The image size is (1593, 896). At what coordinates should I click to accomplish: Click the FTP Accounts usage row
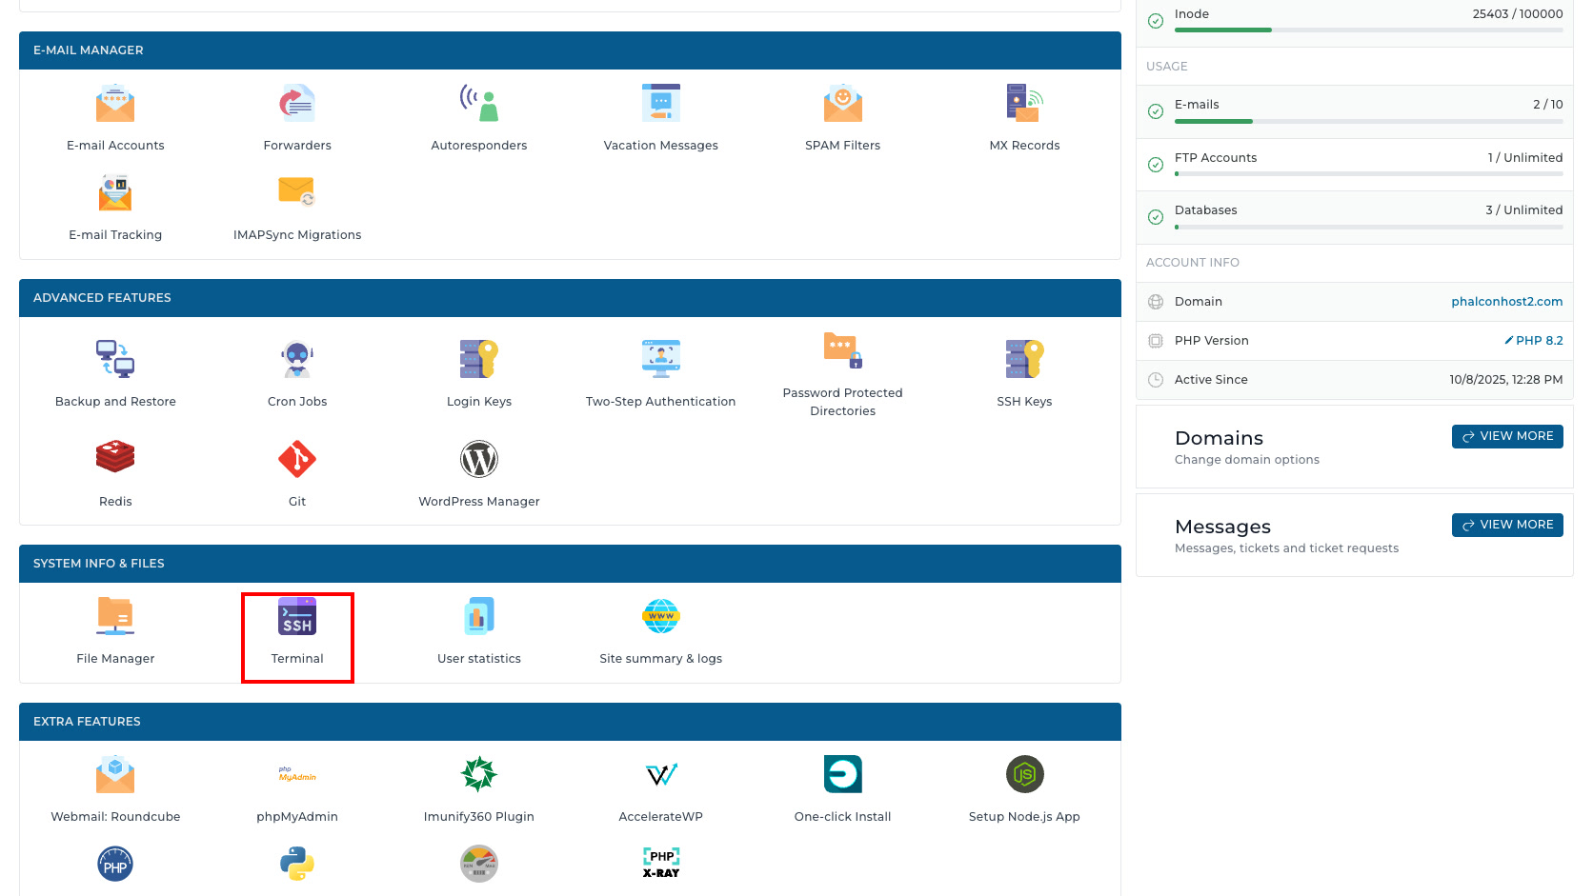[x=1355, y=165]
